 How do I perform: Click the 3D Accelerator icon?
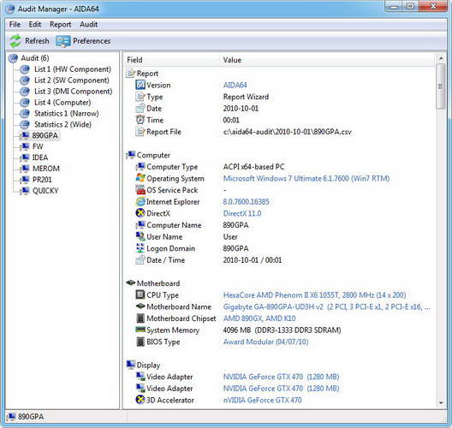140,400
